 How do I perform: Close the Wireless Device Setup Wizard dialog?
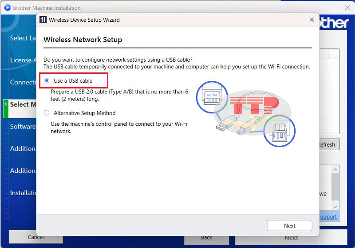pos(312,20)
